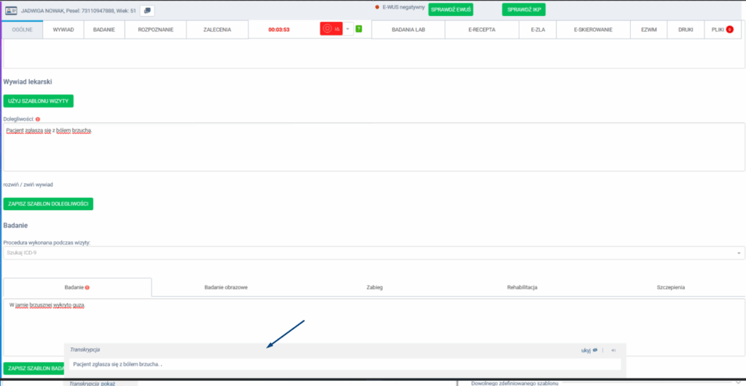The width and height of the screenshot is (746, 386).
Task: Open the E-SKIEROWANIE tab
Action: click(x=592, y=30)
